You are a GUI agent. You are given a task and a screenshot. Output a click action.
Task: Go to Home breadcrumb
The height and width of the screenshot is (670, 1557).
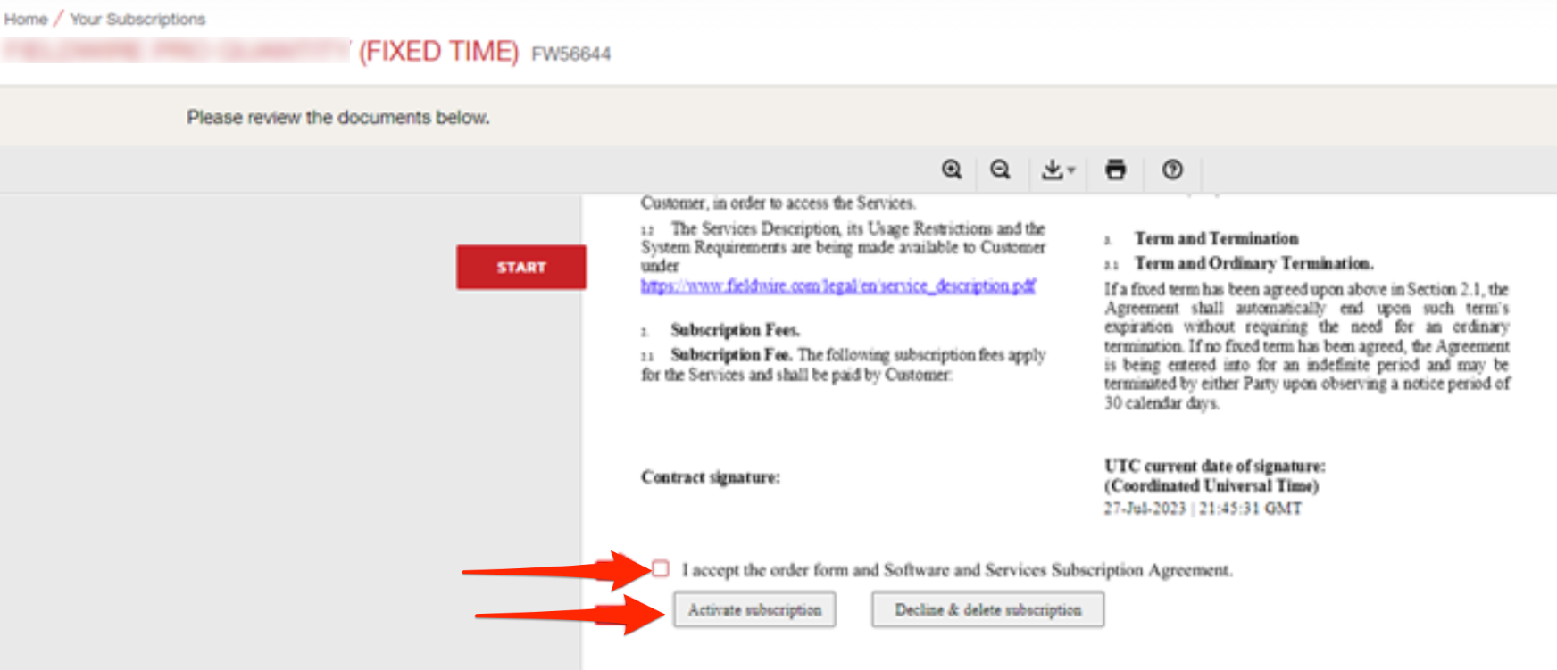pos(26,19)
